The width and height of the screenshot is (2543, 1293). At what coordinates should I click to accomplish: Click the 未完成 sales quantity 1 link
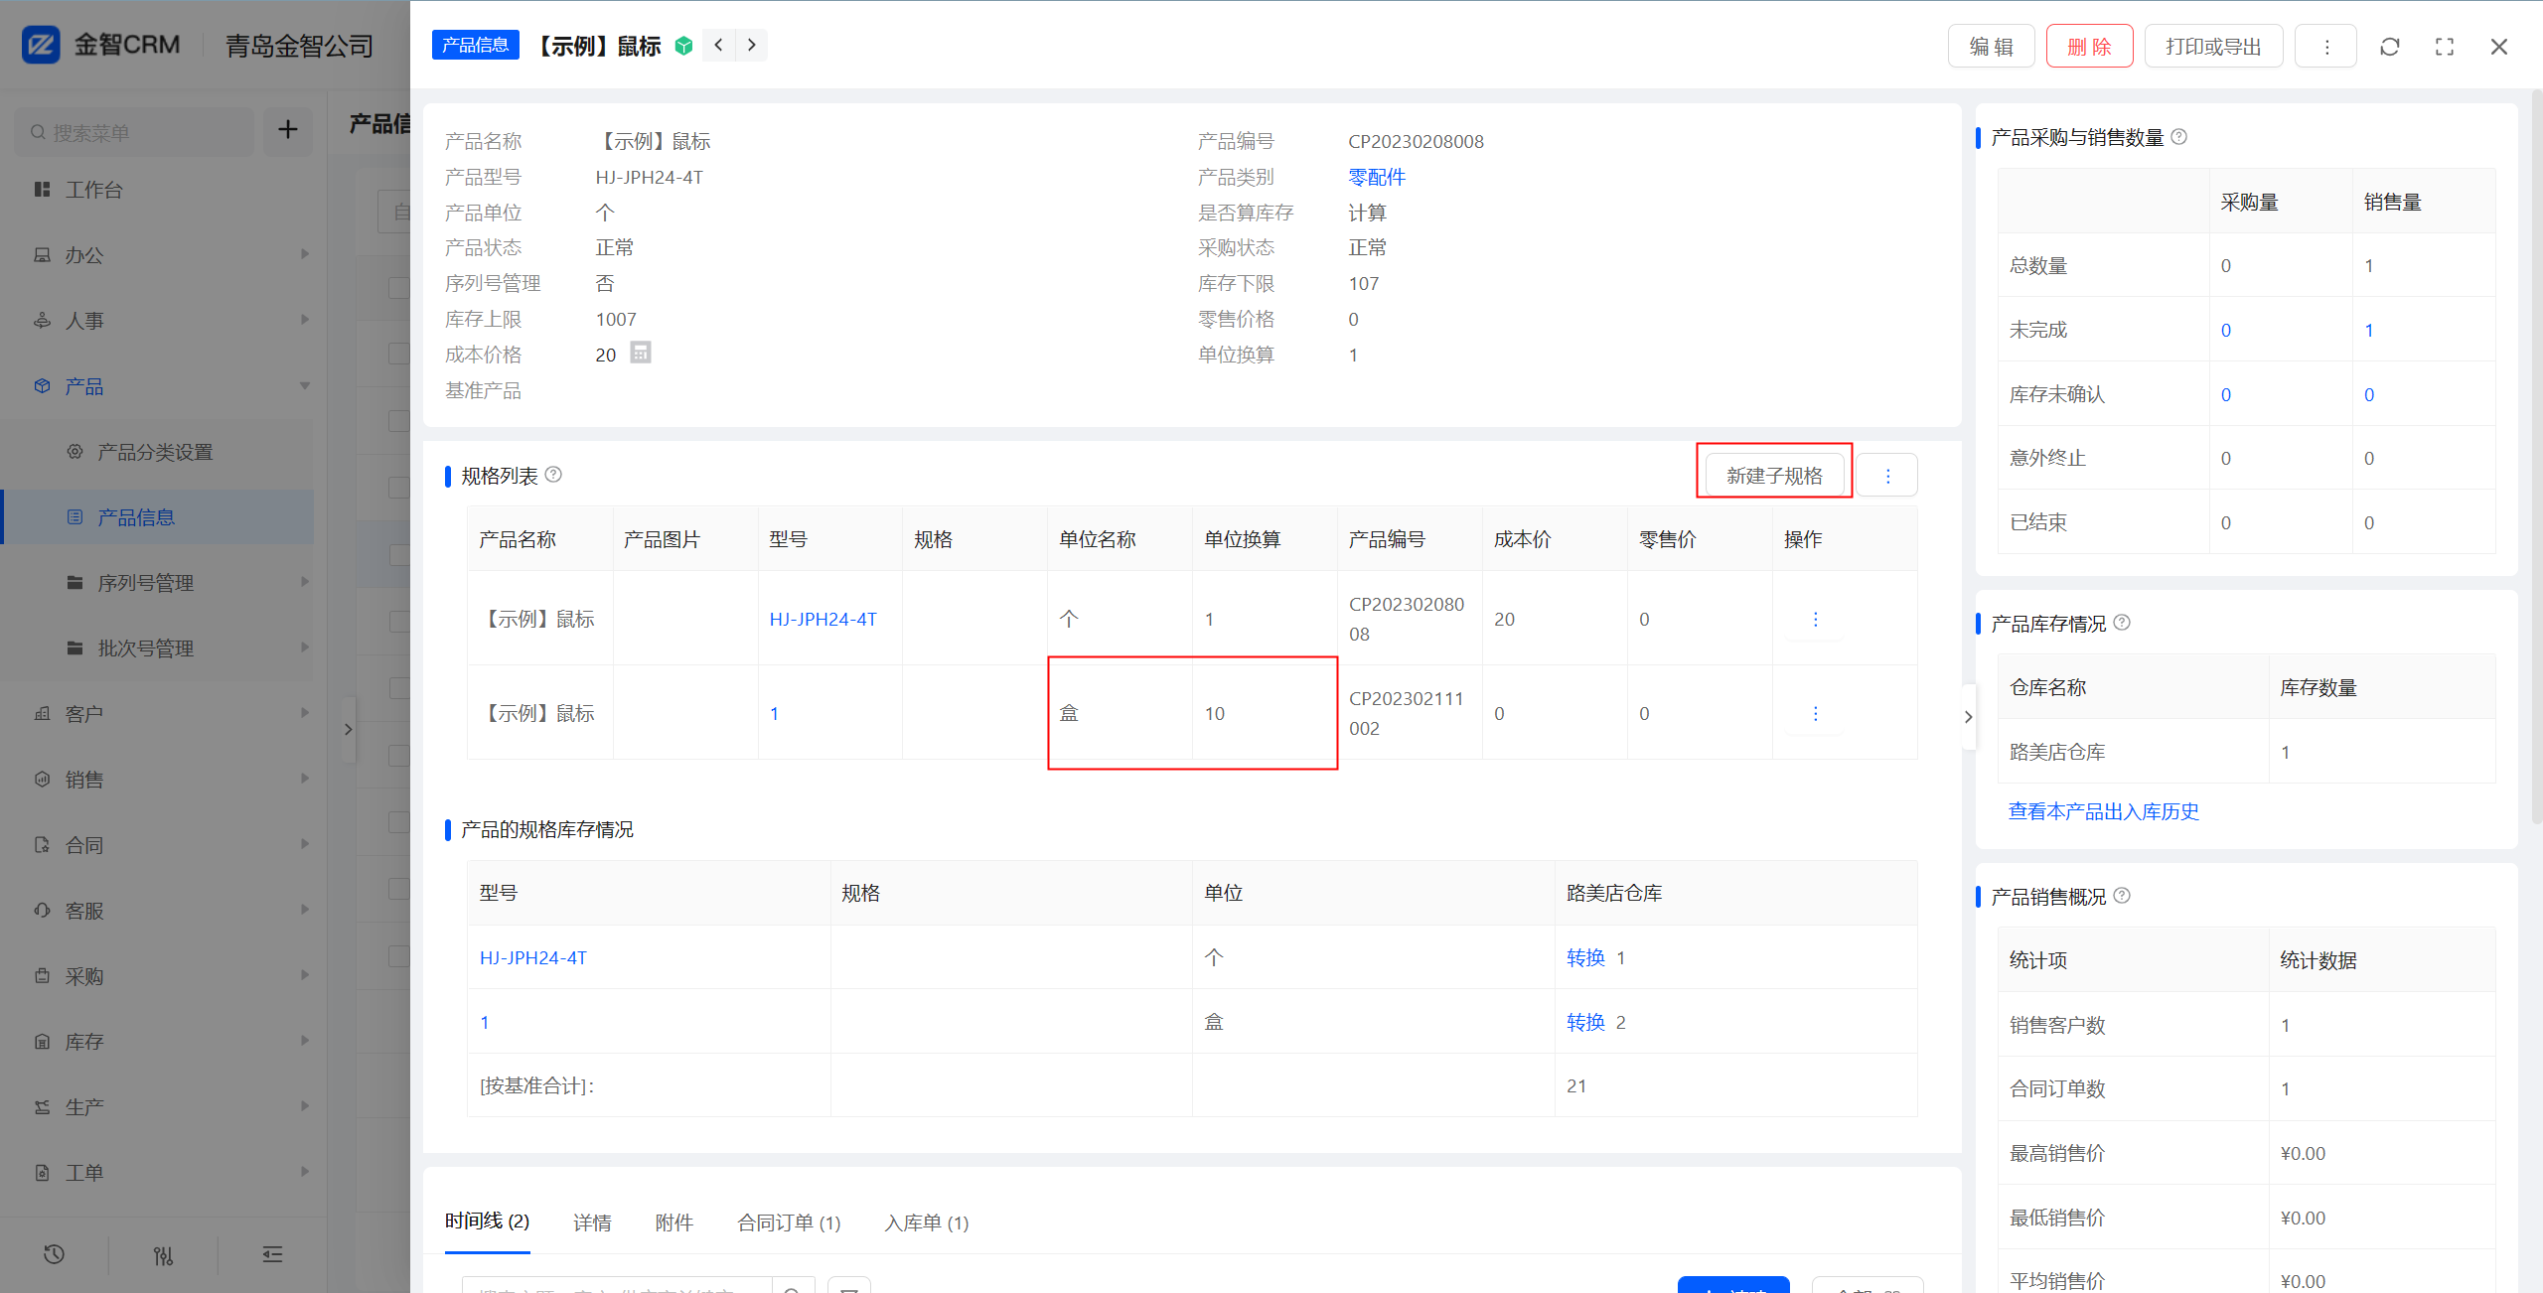click(2368, 330)
